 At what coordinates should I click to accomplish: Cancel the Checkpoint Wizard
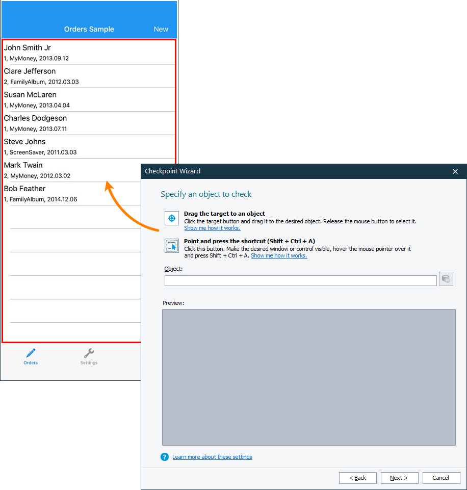[x=440, y=478]
